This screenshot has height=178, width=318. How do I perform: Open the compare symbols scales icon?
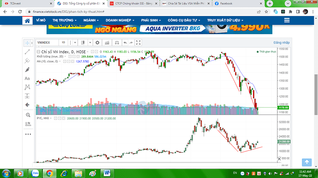pyautogui.click(x=117, y=42)
